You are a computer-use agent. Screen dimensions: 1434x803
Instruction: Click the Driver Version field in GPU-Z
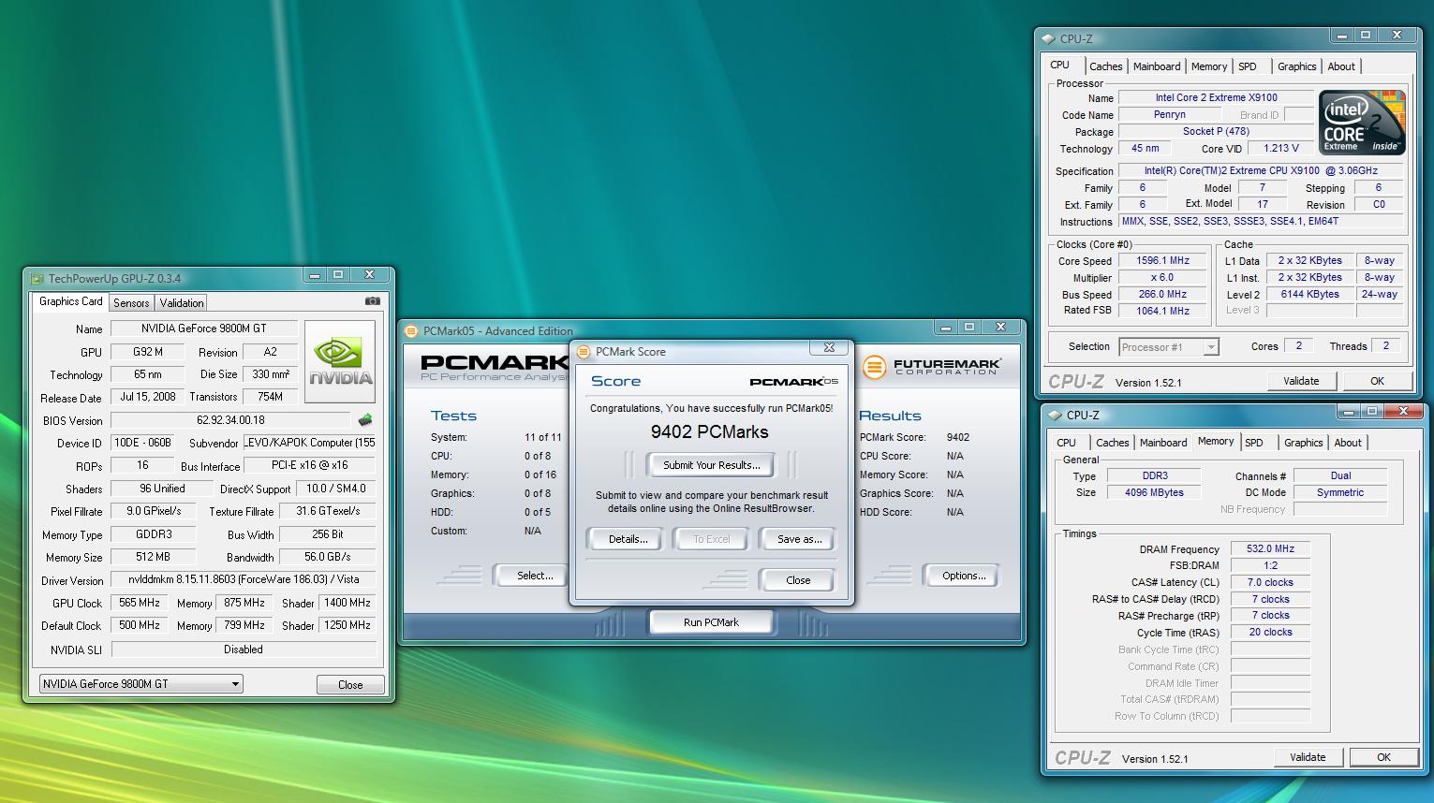(244, 579)
